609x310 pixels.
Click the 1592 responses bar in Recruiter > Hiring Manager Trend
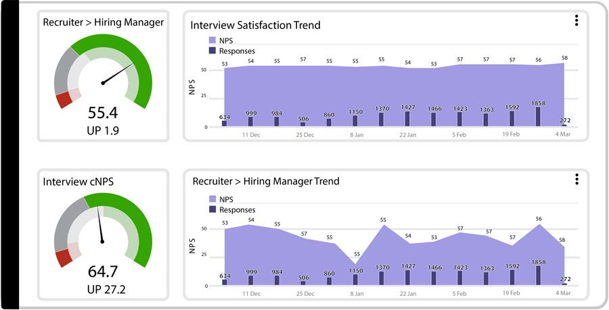pyautogui.click(x=512, y=277)
